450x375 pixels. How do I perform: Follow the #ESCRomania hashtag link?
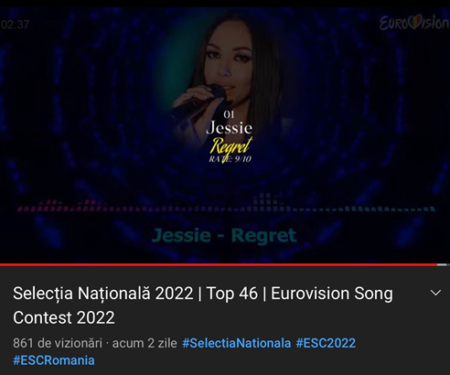coord(54,360)
